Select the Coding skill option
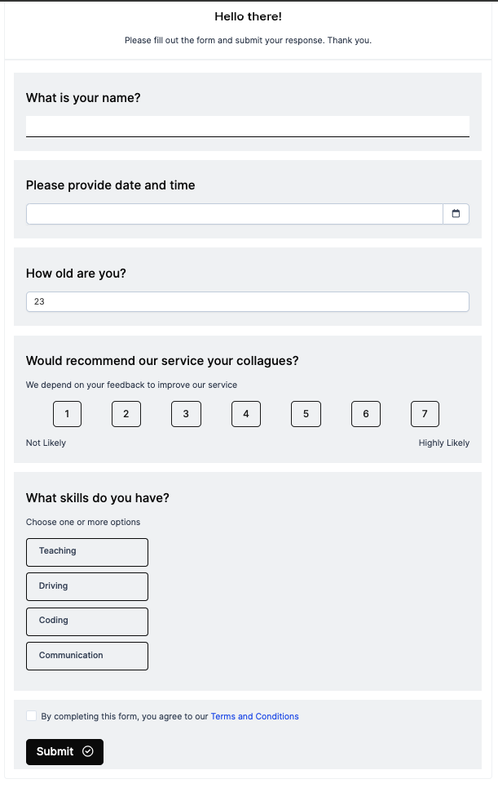This screenshot has height=788, width=498. click(x=87, y=621)
